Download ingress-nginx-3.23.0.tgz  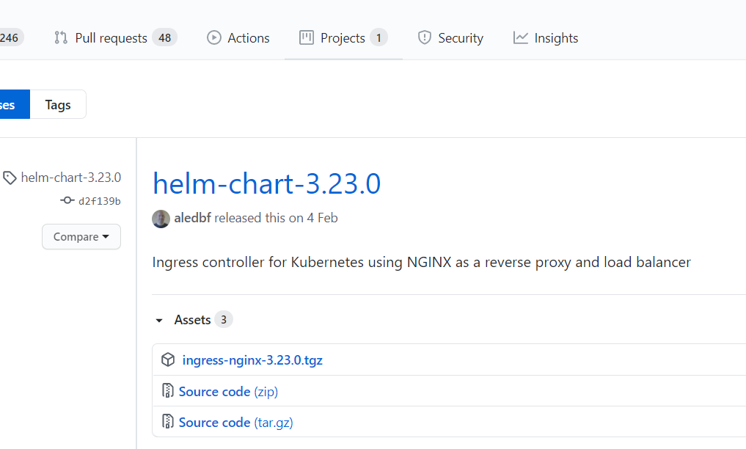pyautogui.click(x=252, y=360)
